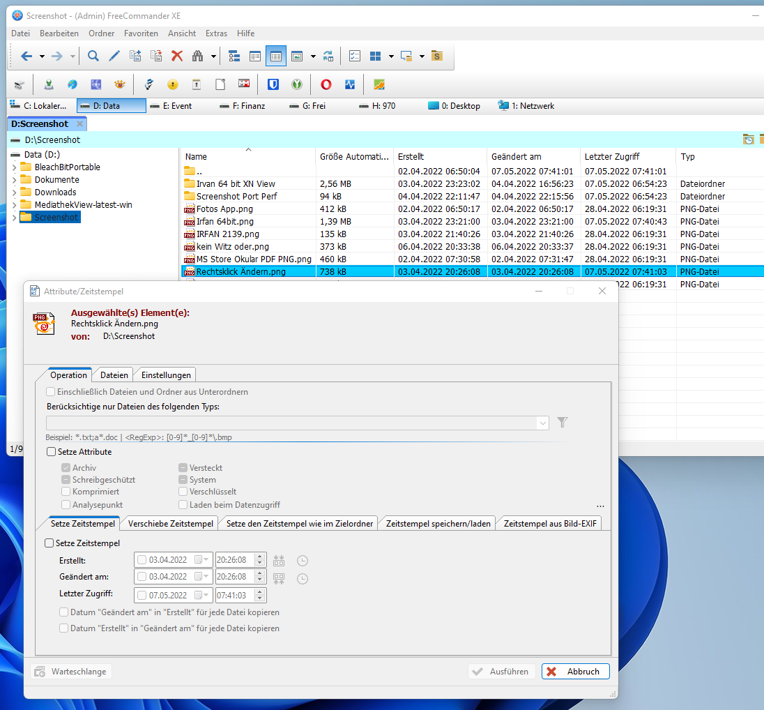Viewport: 764px width, 710px height.
Task: Click the back navigation arrow in toolbar
Action: (26, 56)
